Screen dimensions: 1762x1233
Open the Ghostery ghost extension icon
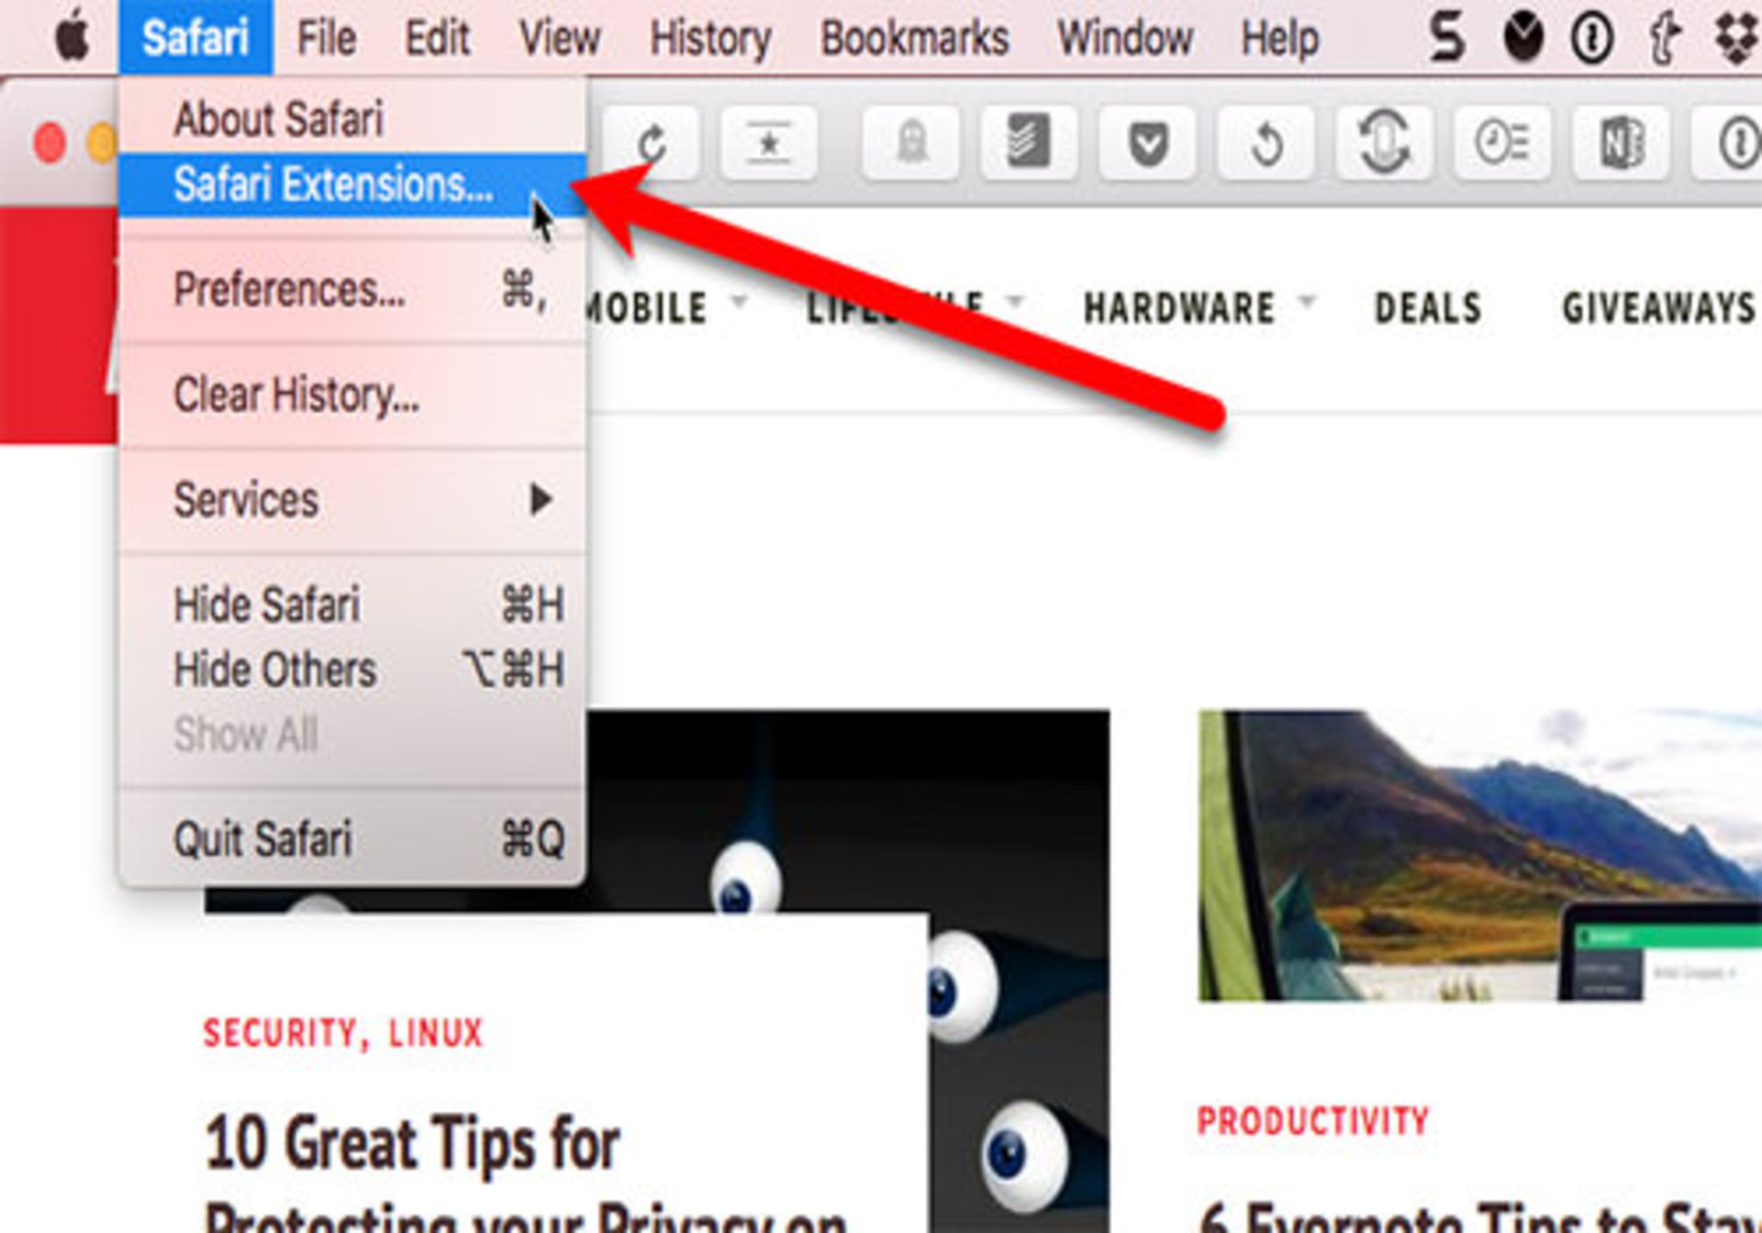click(x=911, y=142)
